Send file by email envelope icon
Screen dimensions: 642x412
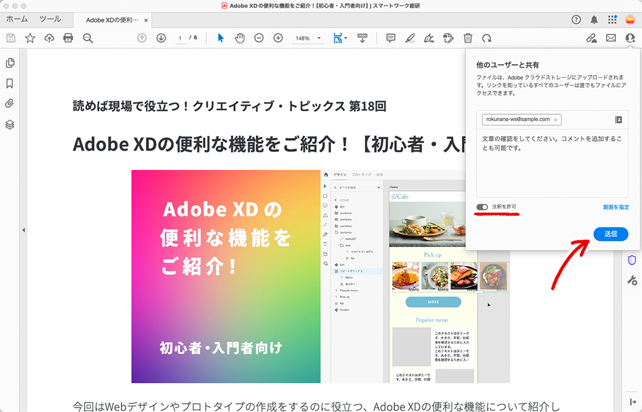(x=611, y=38)
